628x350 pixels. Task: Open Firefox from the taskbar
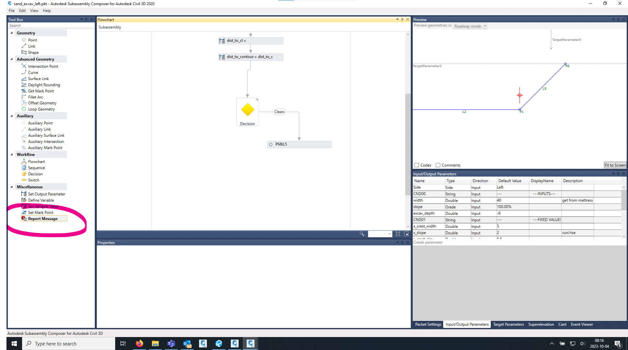pyautogui.click(x=139, y=344)
